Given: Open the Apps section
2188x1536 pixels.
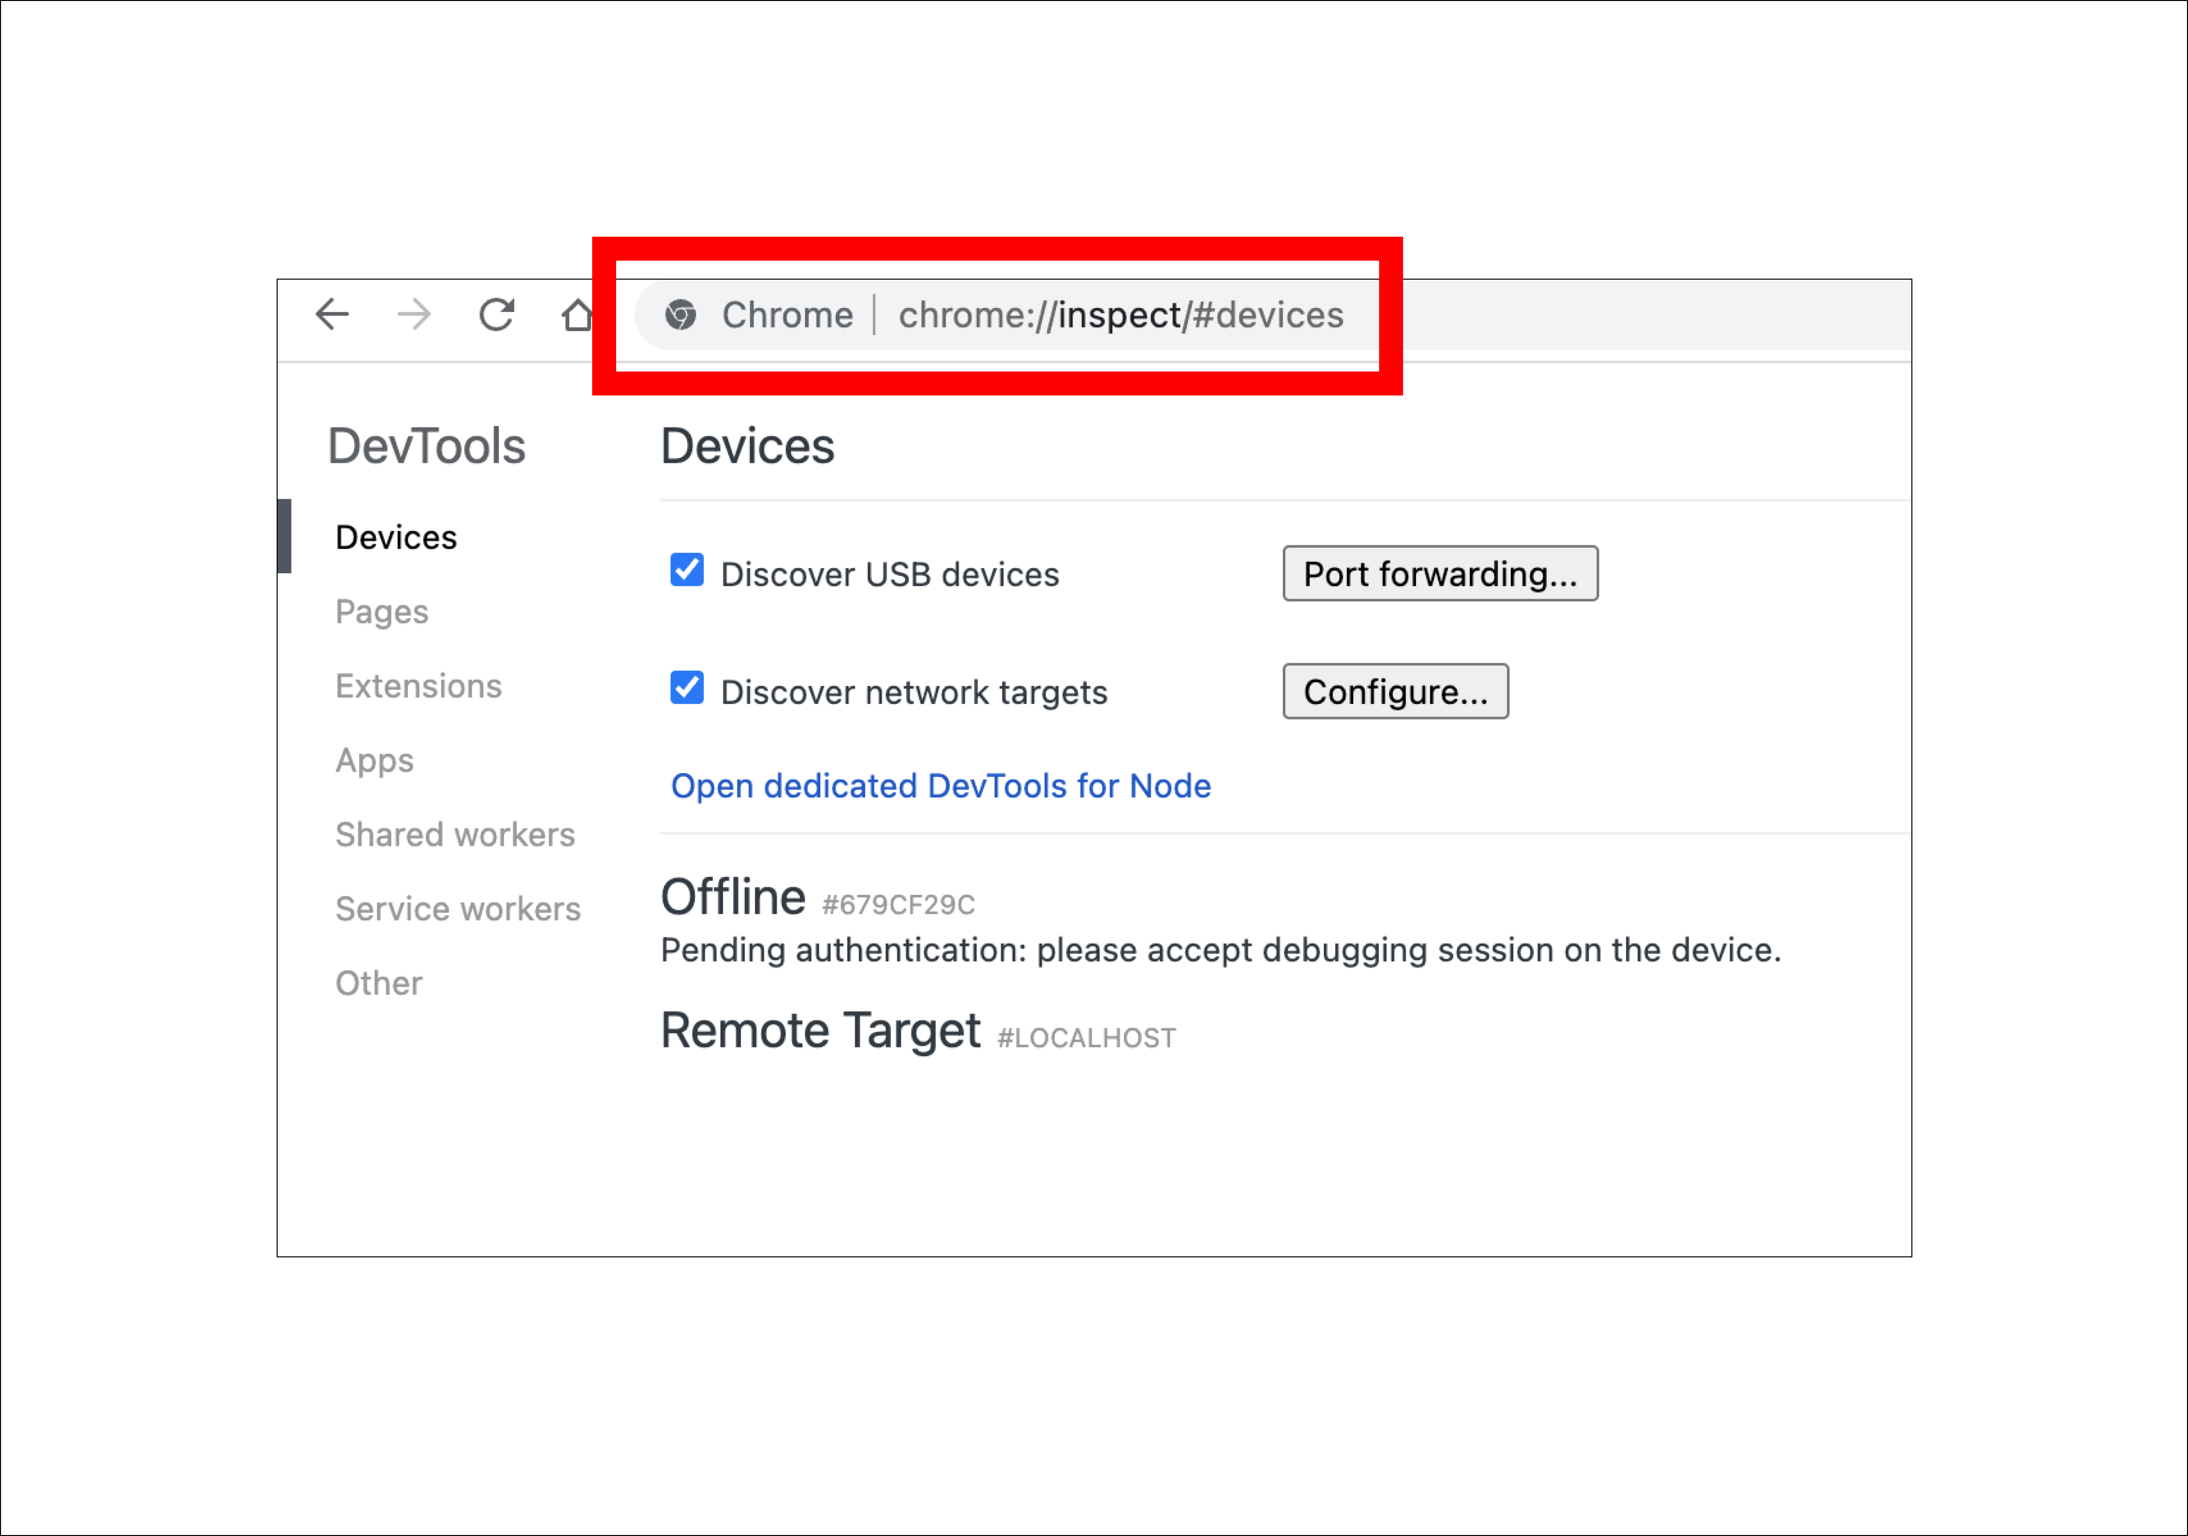Looking at the screenshot, I should point(373,761).
